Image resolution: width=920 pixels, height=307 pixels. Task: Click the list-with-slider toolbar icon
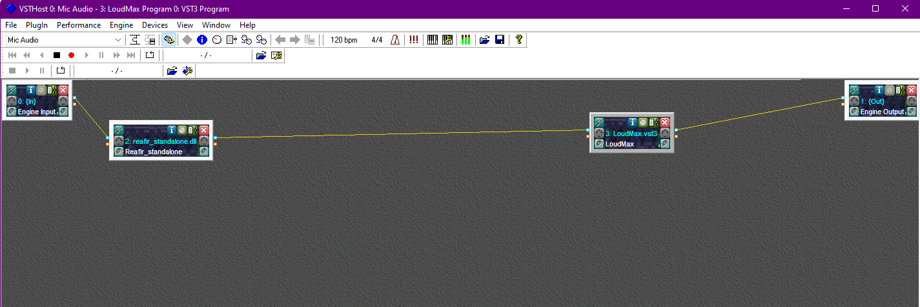tap(231, 40)
